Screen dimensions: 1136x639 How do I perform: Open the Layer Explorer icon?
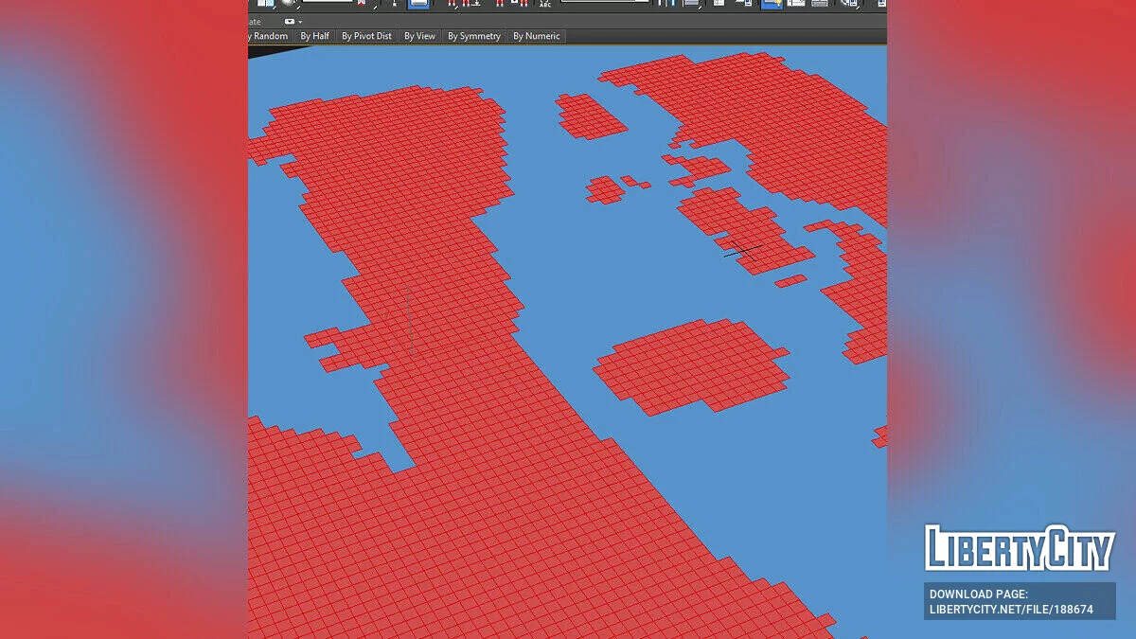(719, 4)
